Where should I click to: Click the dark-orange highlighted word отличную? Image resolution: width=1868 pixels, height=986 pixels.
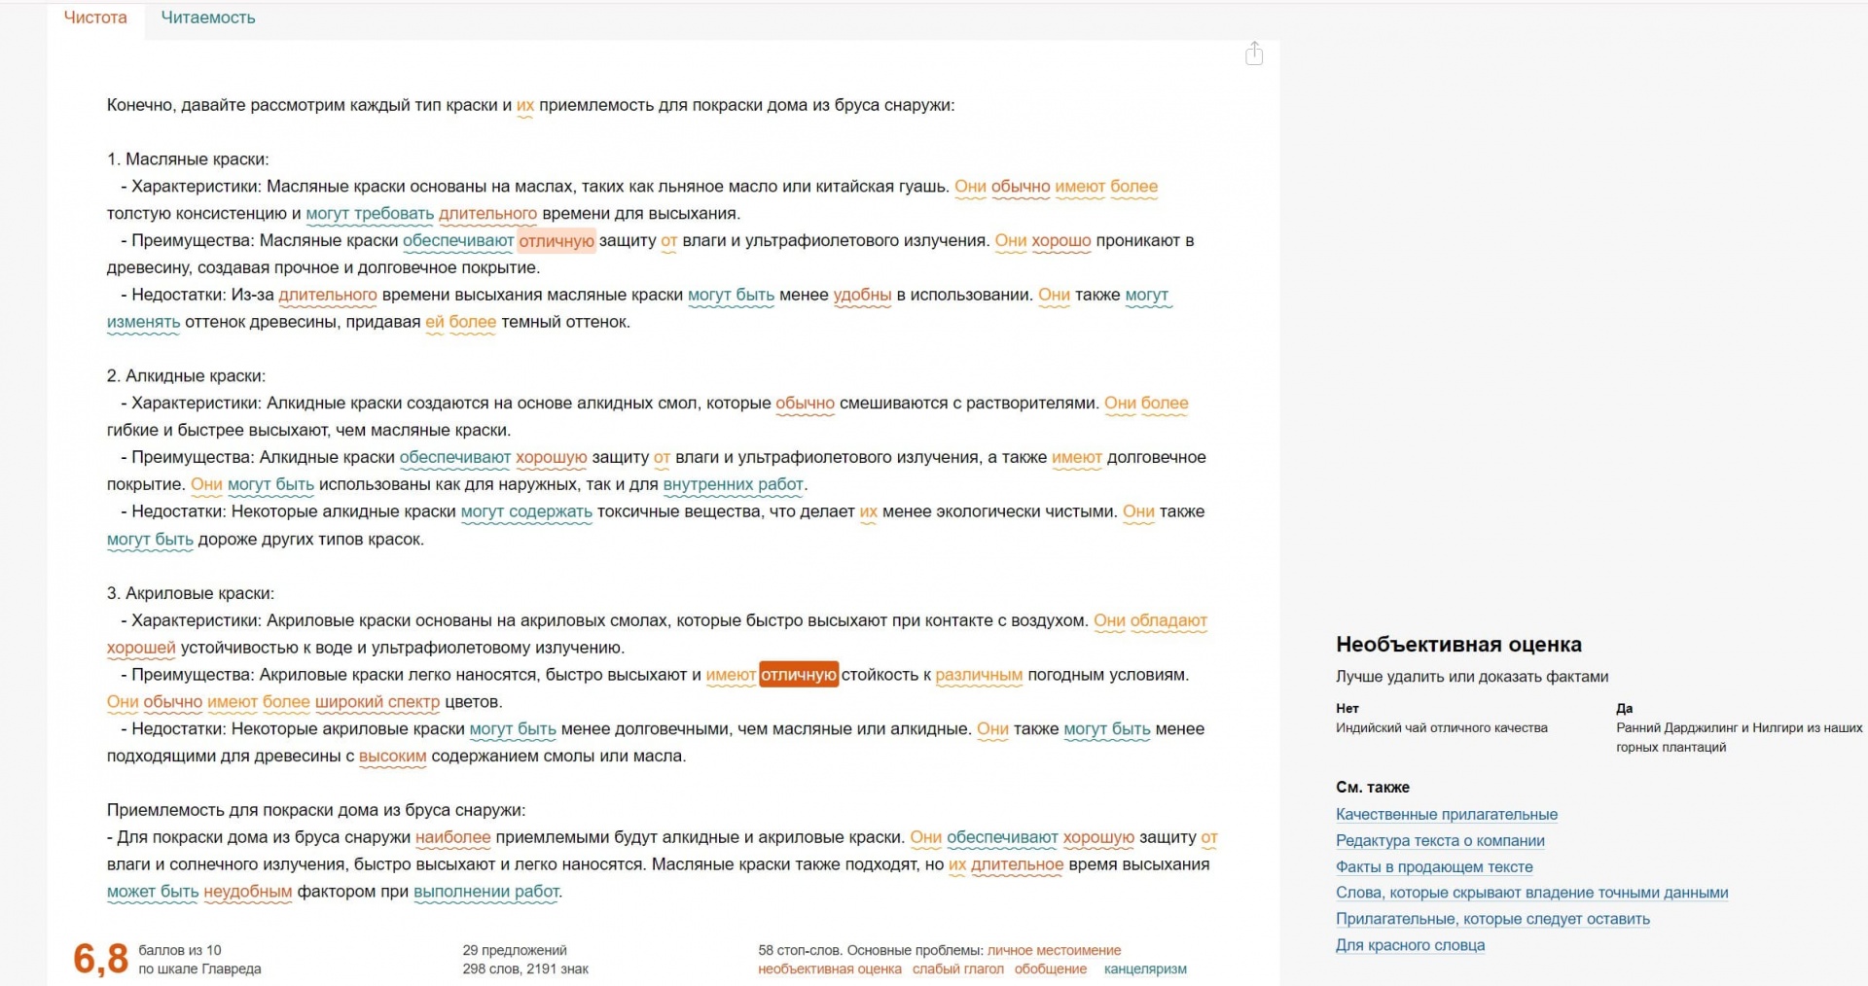click(799, 675)
